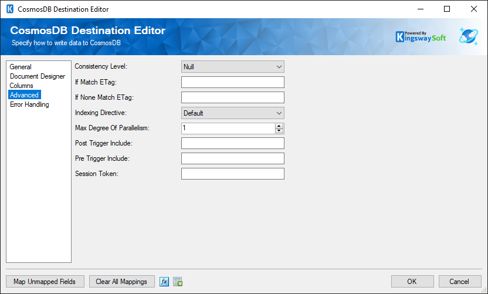488x294 pixels.
Task: Click the CosmosDB planet icon
Action: [x=469, y=36]
